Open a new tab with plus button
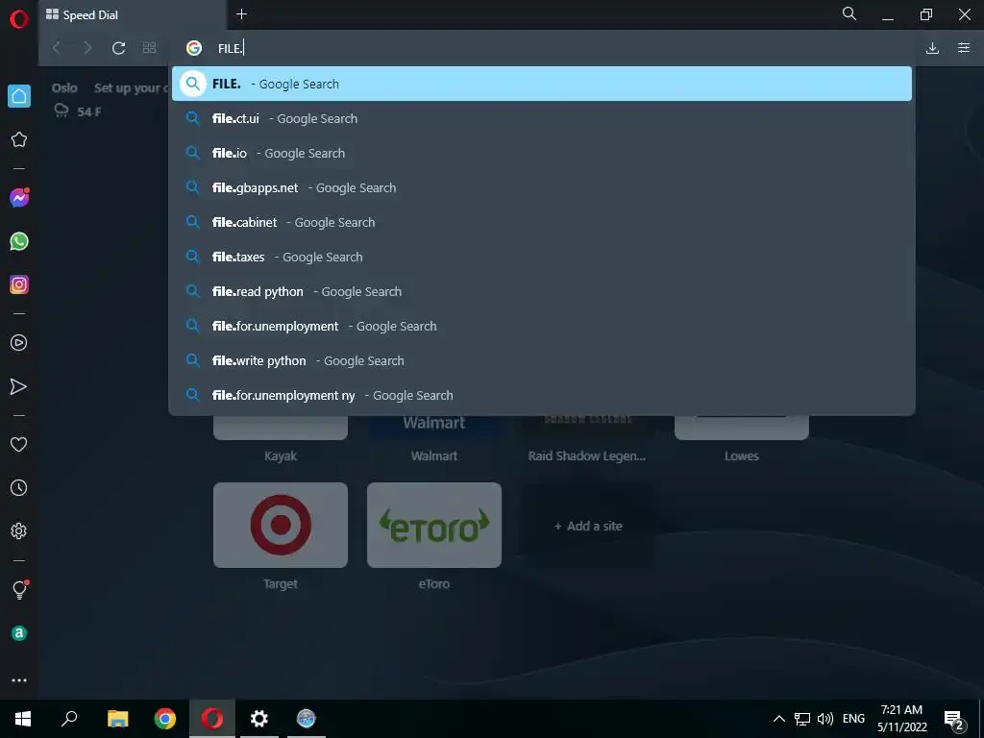The height and width of the screenshot is (738, 984). (x=241, y=13)
